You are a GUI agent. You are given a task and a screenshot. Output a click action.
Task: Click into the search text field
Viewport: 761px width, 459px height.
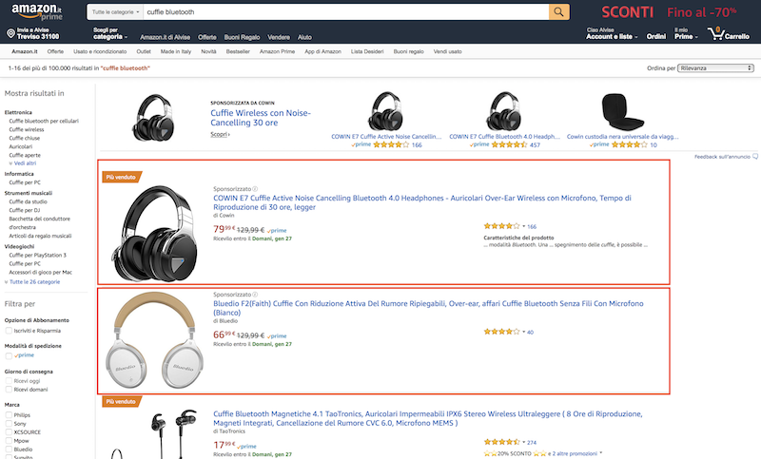pyautogui.click(x=342, y=12)
